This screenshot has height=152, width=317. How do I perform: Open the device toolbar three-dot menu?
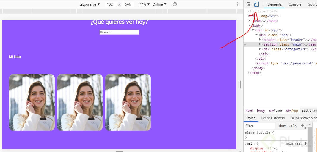point(238,4)
